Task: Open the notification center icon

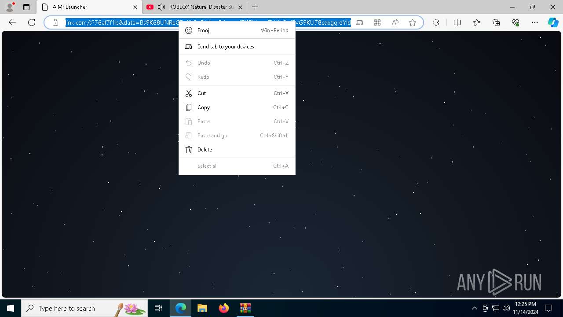Action: tap(548, 308)
